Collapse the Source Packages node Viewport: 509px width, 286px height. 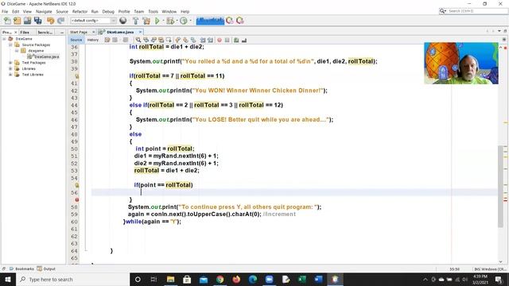click(10, 44)
